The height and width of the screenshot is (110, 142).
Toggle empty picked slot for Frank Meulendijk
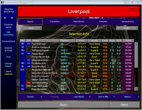(x=23, y=57)
